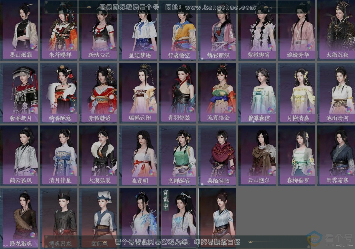Screen dimensions: 355x249
Task: Click the dye icon on 紫微御宵 card
Action: coord(270,46)
